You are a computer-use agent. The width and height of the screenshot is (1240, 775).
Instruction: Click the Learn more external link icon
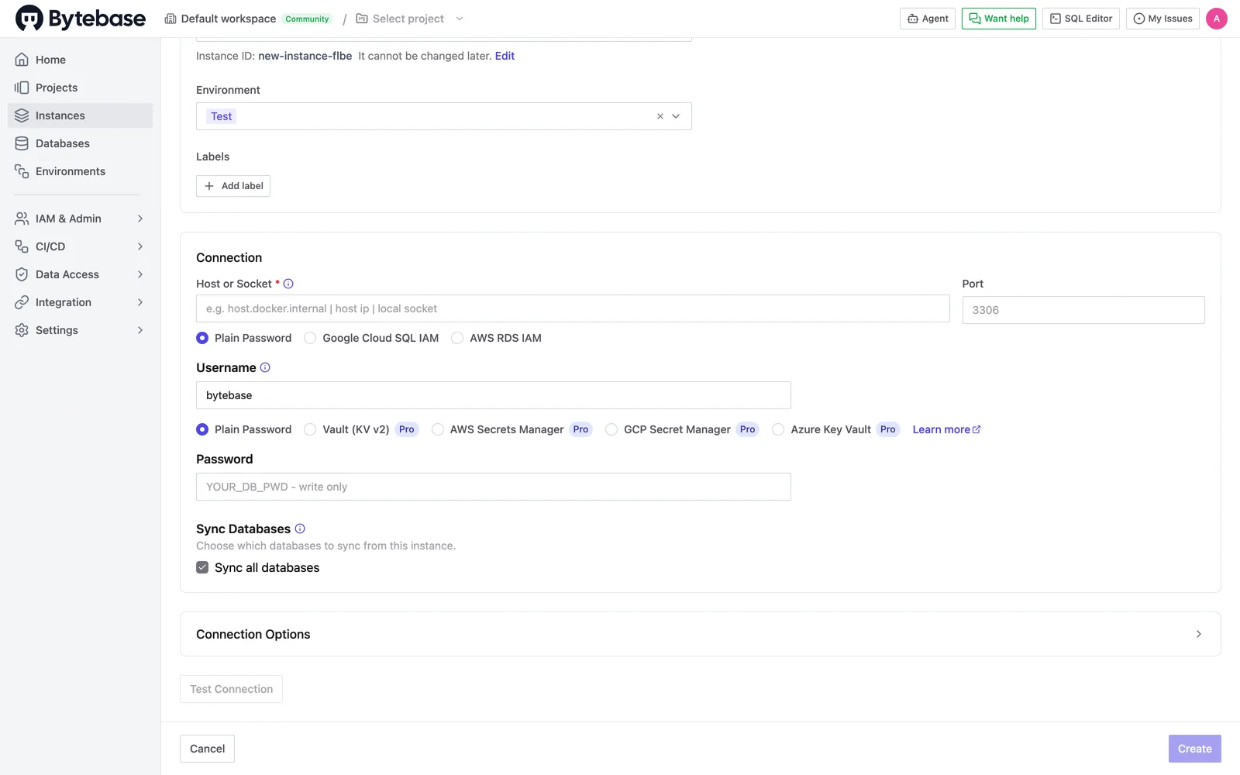pyautogui.click(x=976, y=429)
